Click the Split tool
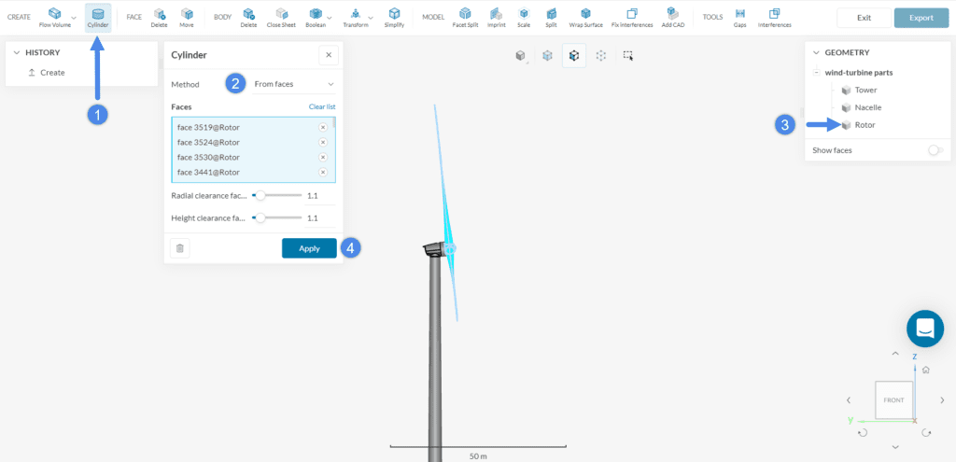 click(x=551, y=18)
